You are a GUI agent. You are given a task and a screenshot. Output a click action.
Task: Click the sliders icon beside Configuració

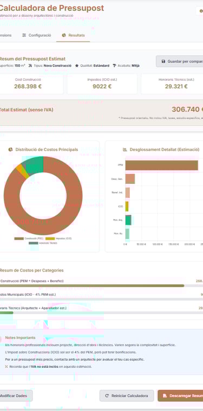[x=24, y=35]
